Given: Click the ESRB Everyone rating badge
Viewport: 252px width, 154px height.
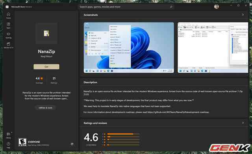Looking at the screenshot, I should pyautogui.click(x=22, y=142).
